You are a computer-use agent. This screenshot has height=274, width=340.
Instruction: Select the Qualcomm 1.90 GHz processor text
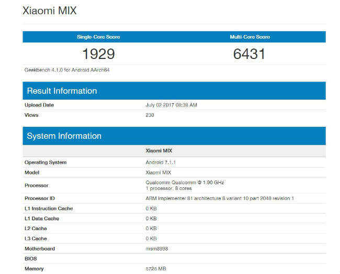(x=185, y=183)
